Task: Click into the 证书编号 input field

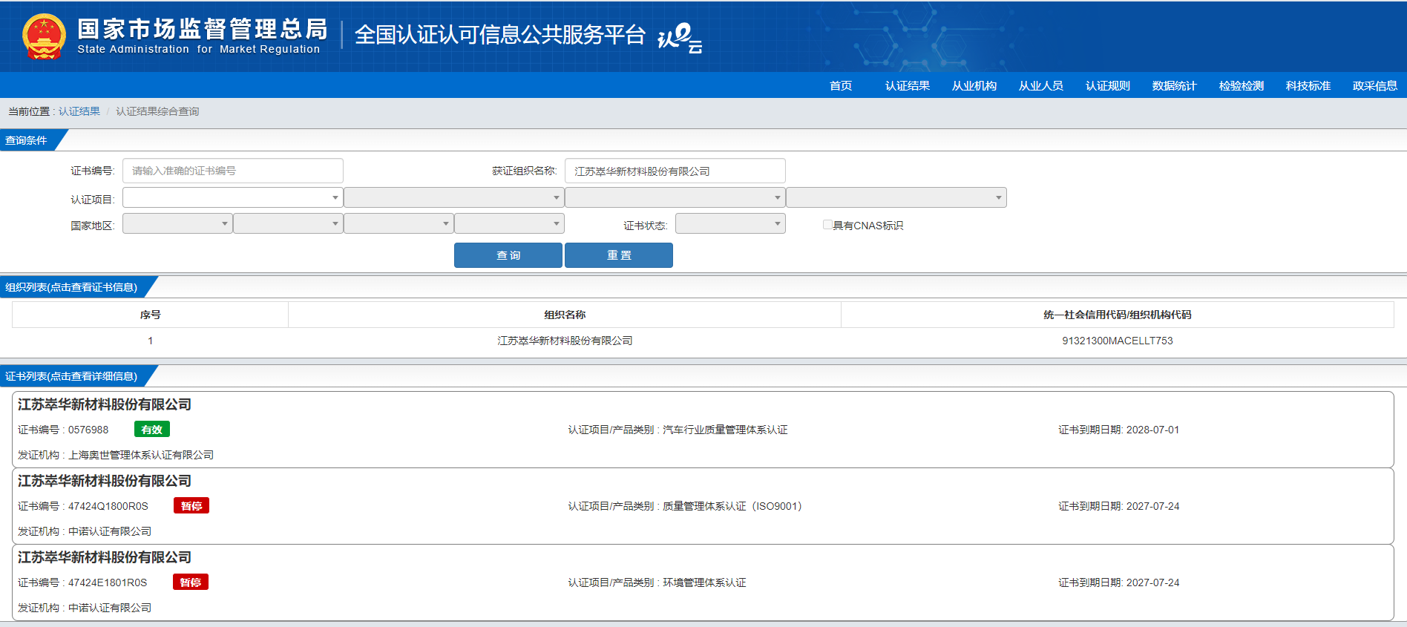Action: (x=232, y=171)
